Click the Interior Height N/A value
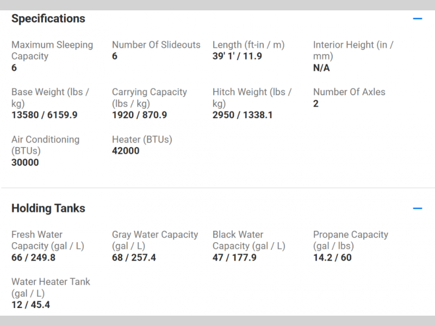The image size is (435, 326). (321, 68)
